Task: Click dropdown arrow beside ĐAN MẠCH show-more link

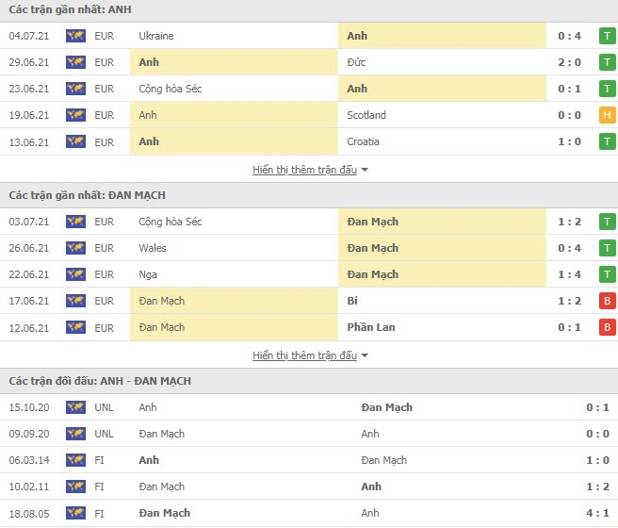Action: (365, 355)
